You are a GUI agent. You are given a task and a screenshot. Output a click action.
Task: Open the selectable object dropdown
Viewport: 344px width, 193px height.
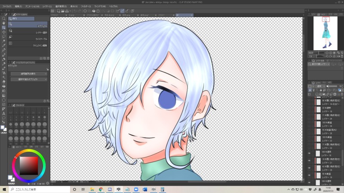pos(29,79)
